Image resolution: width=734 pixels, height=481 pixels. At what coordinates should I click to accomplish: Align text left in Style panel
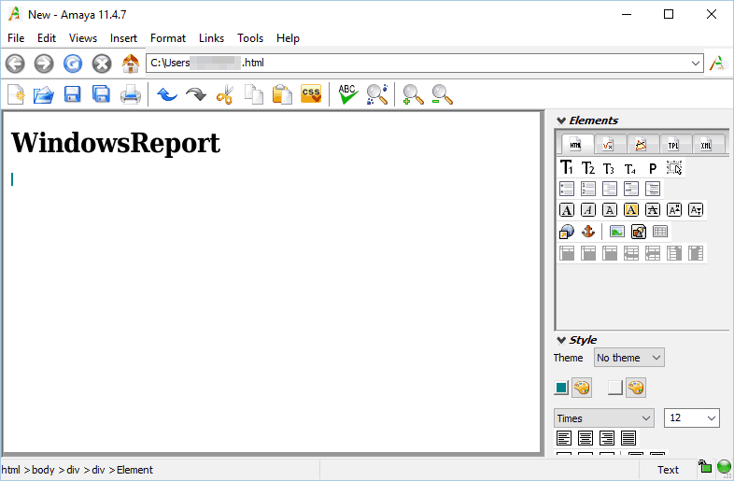coord(564,438)
